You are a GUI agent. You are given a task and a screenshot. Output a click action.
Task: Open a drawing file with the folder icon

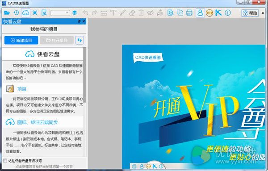pos(7,13)
